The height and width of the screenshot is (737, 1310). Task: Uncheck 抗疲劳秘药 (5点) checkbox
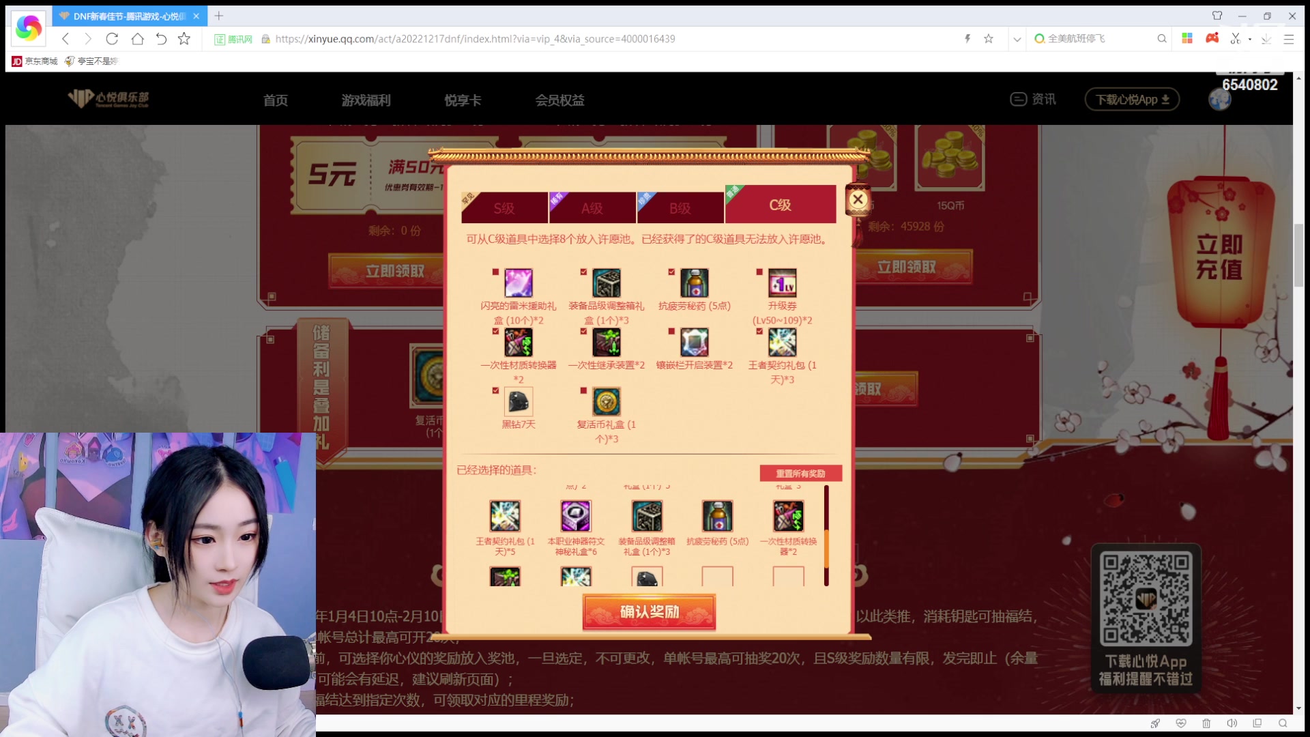(671, 272)
